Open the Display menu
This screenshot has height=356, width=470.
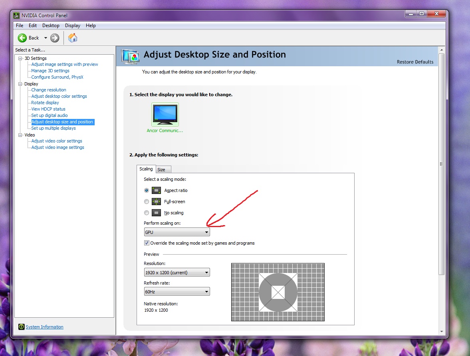73,26
